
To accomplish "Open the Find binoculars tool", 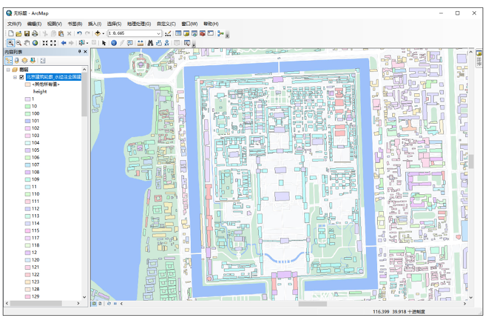I will click(x=150, y=43).
